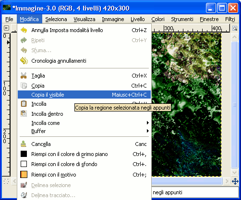Viewport: 241px width, 200px height.
Task: Click the clipboard icon for Incolla
Action: tap(24, 104)
